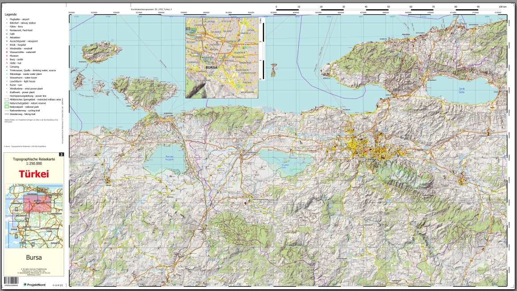This screenshot has height=291, width=517.
Task: Click the Bursa city inset map
Action: 222,57
